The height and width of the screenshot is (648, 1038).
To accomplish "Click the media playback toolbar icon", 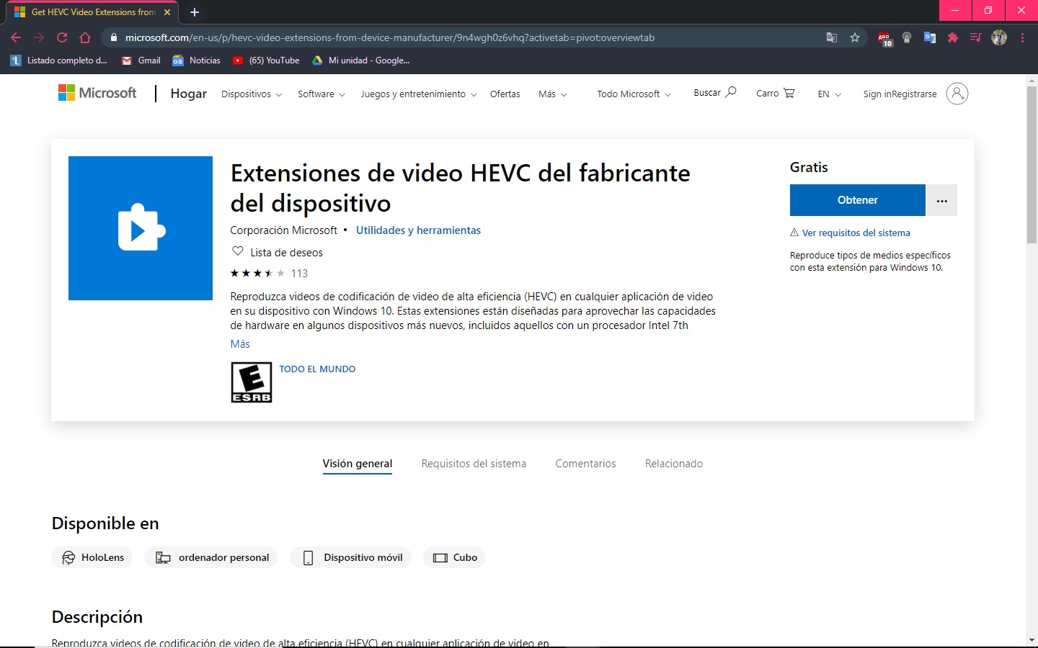I will coord(975,37).
